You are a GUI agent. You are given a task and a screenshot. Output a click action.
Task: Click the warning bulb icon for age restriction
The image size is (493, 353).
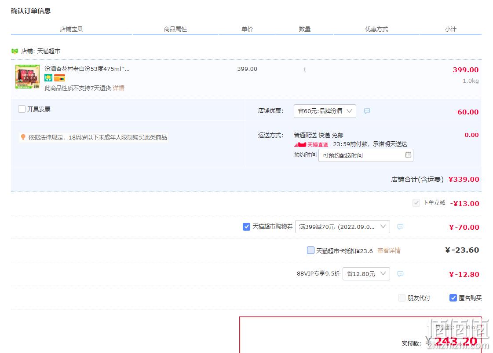(x=23, y=137)
